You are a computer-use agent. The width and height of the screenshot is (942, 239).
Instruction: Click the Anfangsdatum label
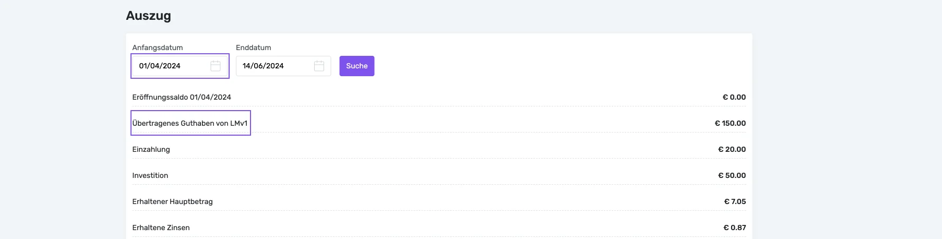click(x=157, y=47)
